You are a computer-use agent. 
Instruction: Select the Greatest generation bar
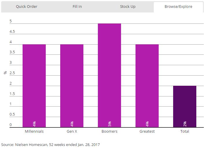click(147, 84)
